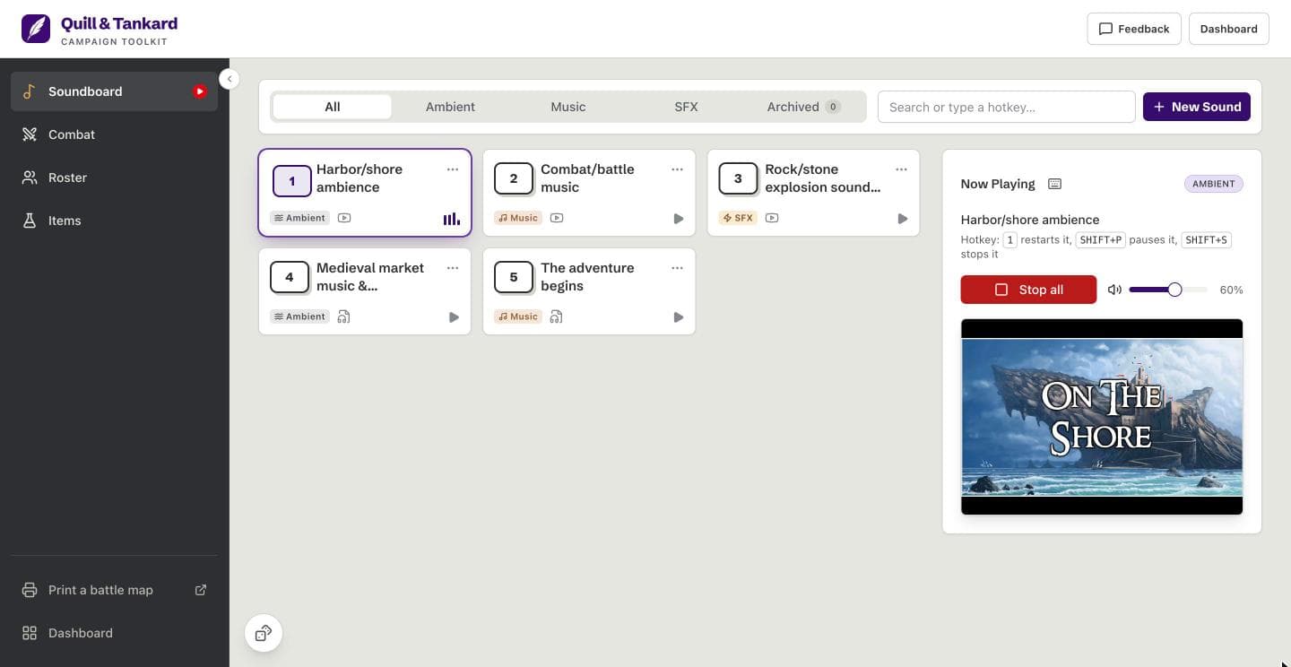This screenshot has height=667, width=1291.
Task: Switch to the Ambient filter tab
Action: (x=450, y=107)
